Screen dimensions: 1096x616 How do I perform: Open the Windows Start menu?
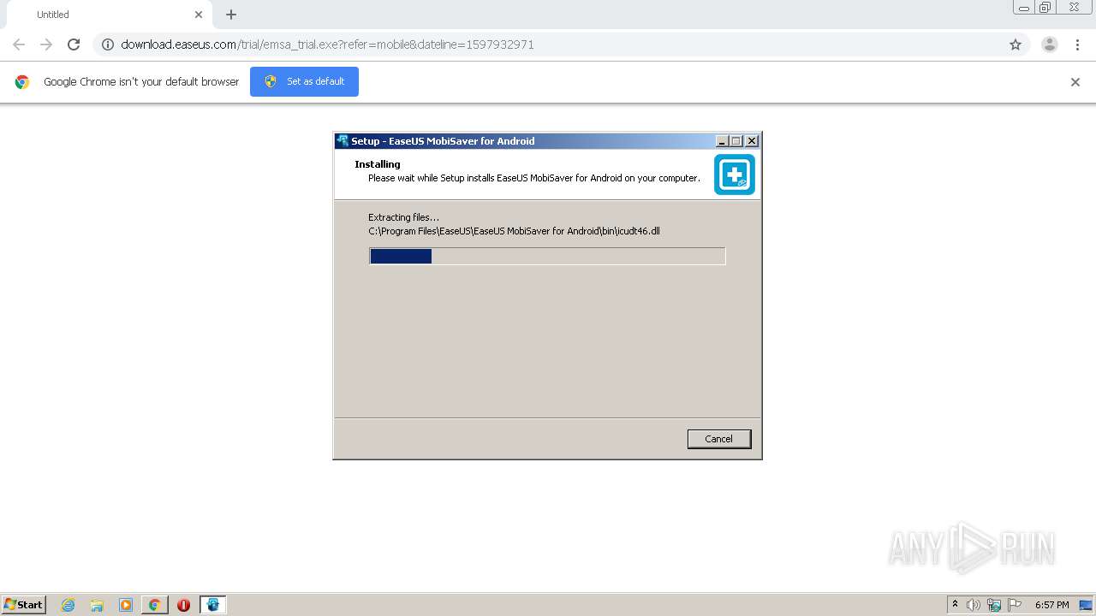tap(24, 605)
